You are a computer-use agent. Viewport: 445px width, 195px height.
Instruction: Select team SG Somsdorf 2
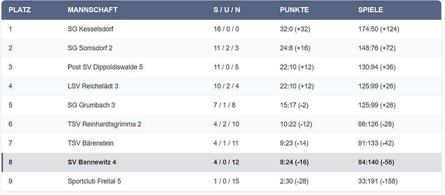point(90,48)
